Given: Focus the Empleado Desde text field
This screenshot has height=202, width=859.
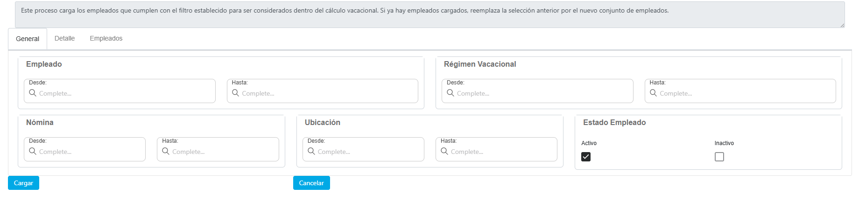Looking at the screenshot, I should 124,94.
